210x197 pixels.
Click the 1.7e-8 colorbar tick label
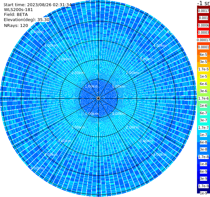(x=204, y=157)
